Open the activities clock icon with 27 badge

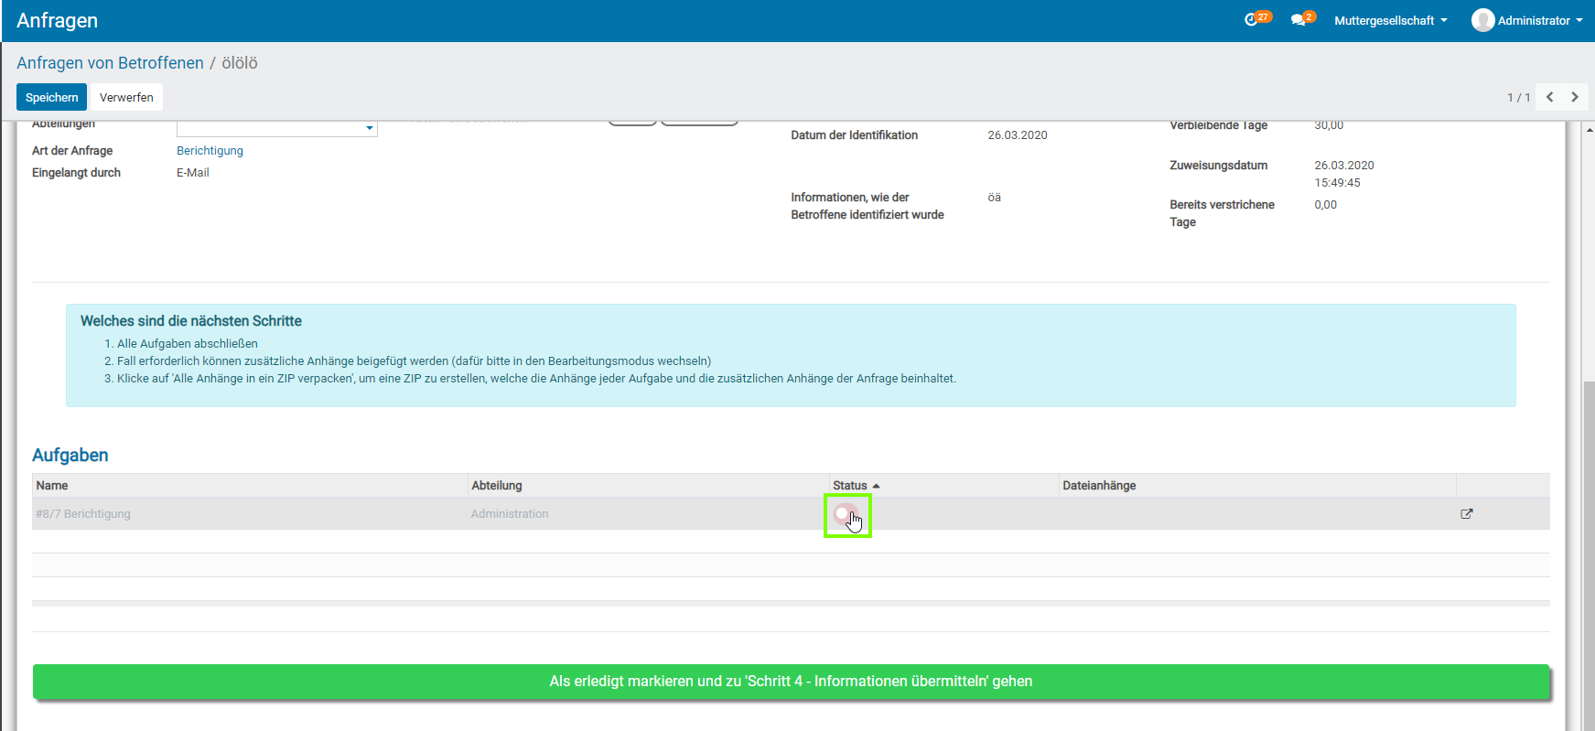pos(1252,19)
